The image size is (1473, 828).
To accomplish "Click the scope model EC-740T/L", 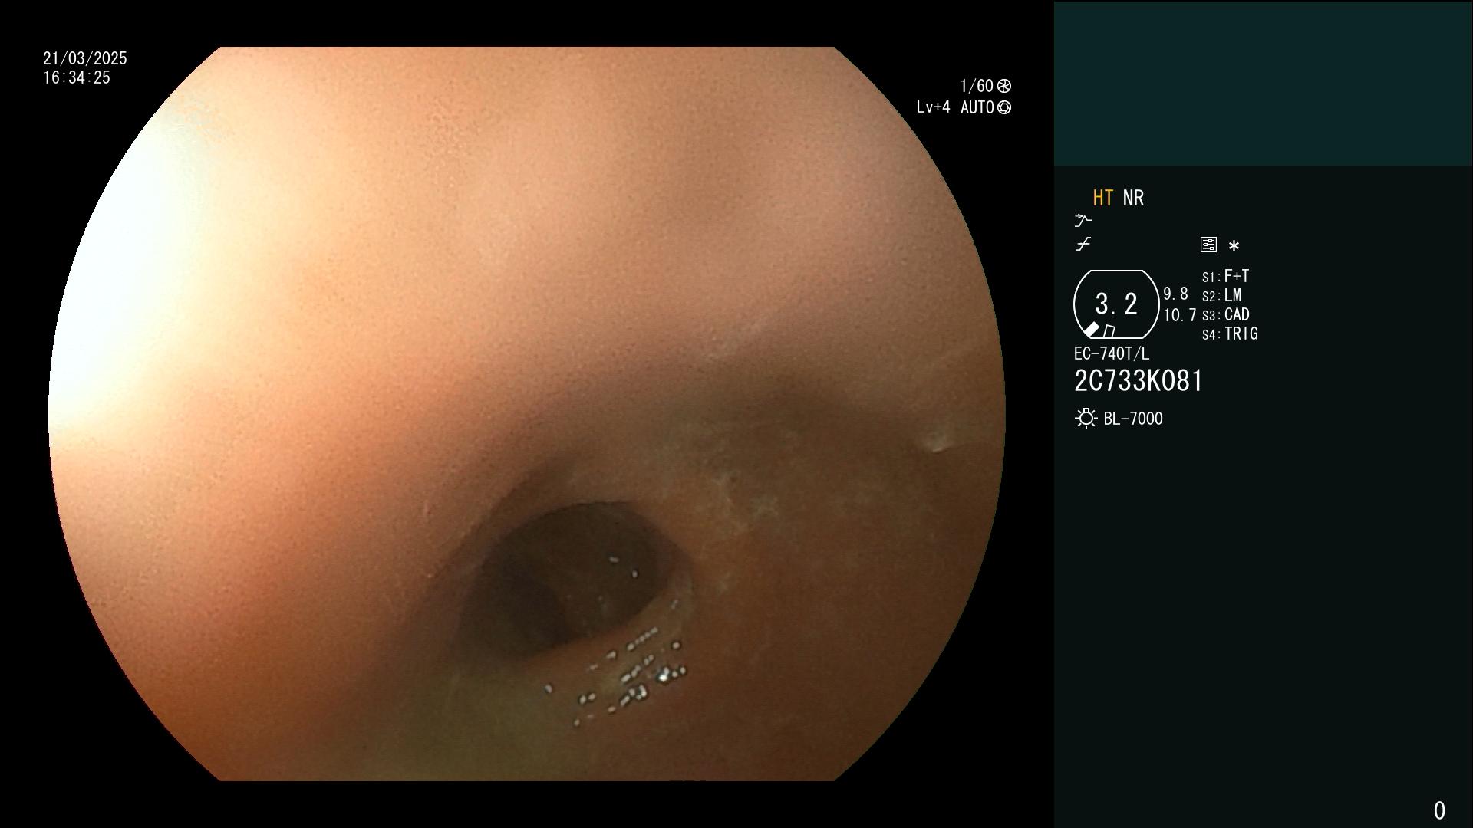I will click(1112, 353).
